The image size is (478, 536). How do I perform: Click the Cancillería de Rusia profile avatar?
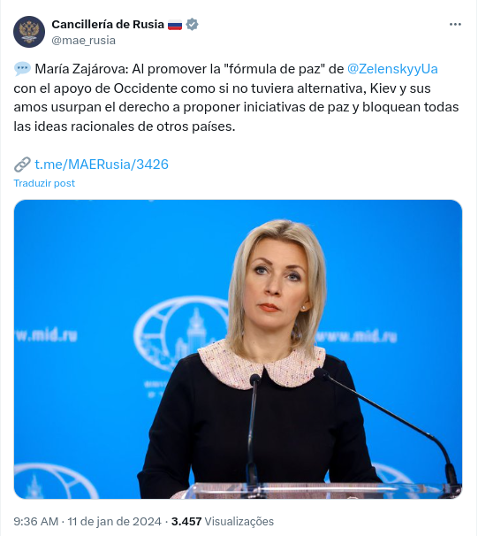coord(29,32)
